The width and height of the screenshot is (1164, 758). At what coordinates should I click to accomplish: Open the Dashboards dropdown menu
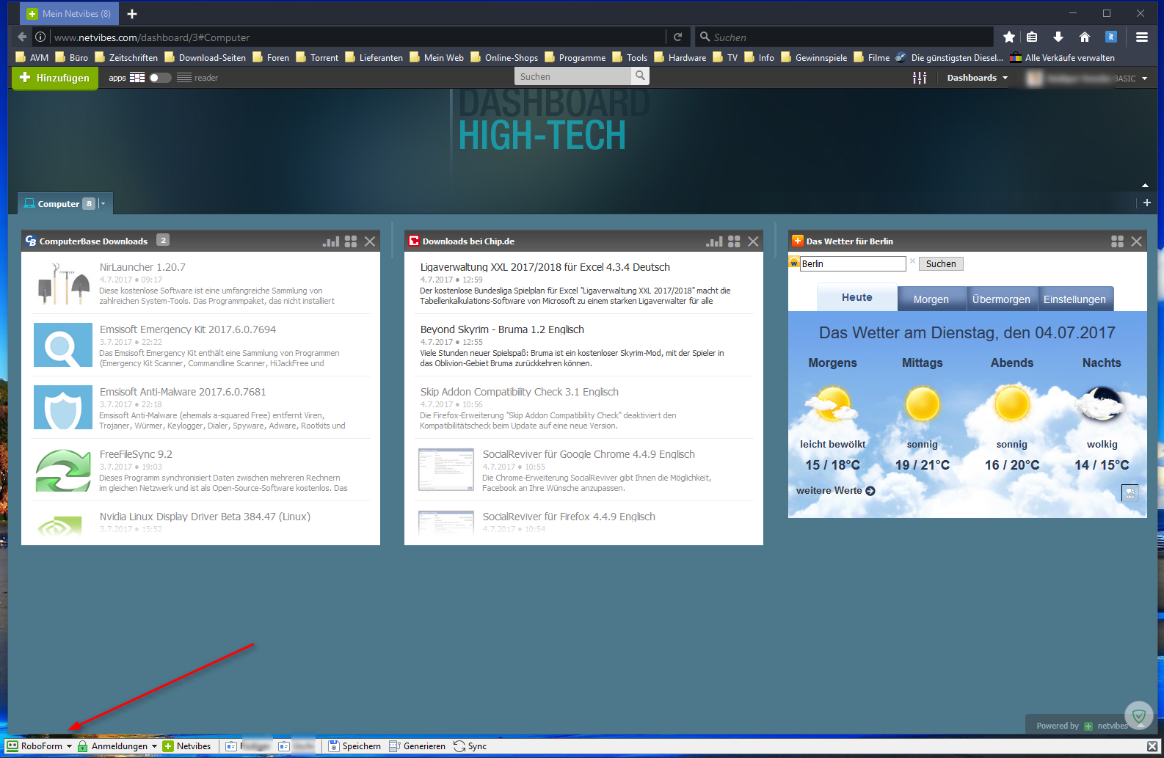(977, 78)
